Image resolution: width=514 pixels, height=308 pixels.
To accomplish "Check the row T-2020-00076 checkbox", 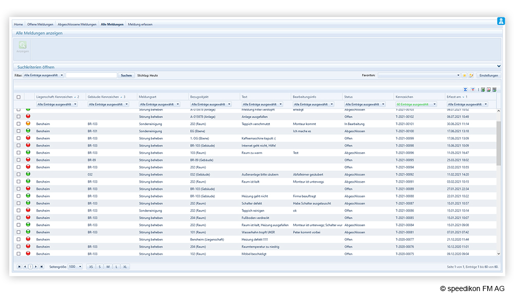I will click(x=19, y=246).
